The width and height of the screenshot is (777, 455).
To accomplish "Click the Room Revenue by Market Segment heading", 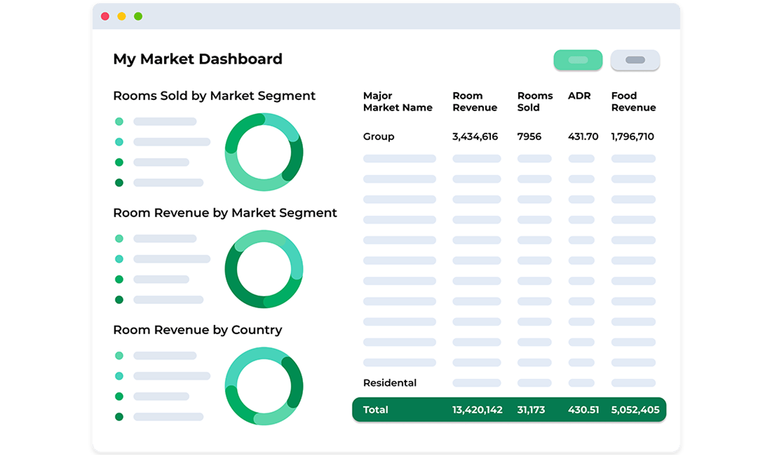I will point(225,213).
